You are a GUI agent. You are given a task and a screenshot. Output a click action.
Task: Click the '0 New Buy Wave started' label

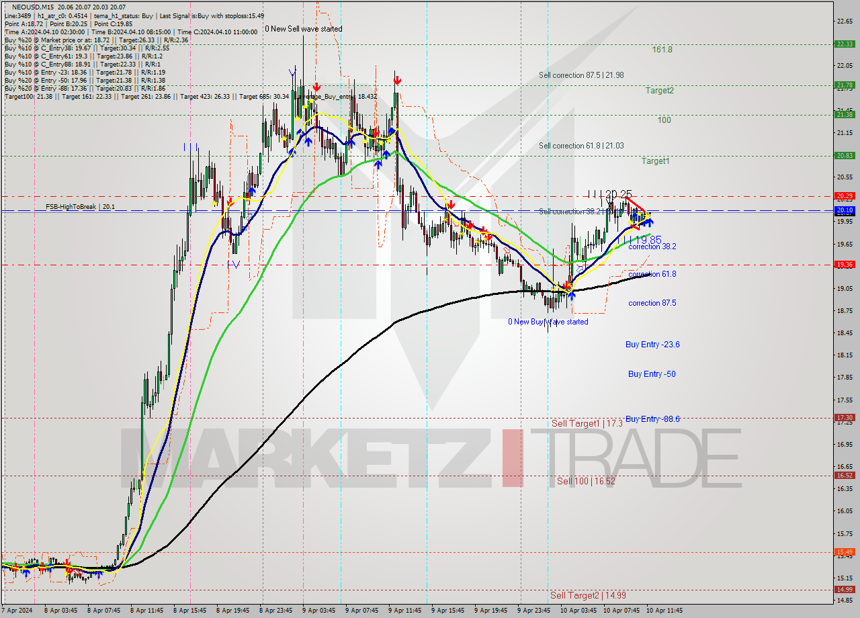(548, 322)
